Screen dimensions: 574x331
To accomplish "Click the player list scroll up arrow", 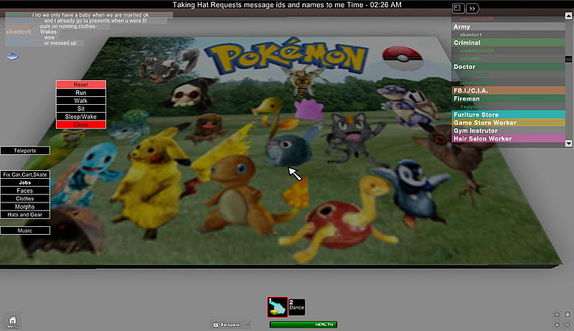I will click(x=568, y=16).
